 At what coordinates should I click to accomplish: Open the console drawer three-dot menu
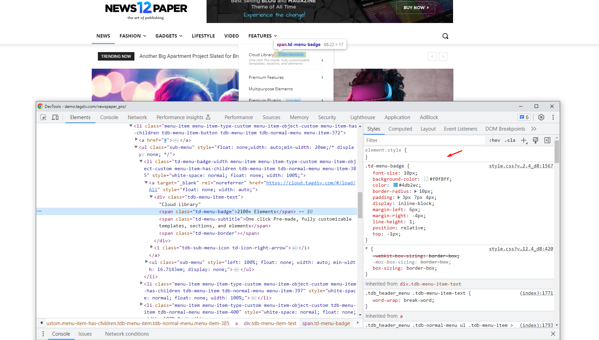(43, 334)
